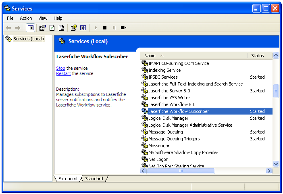This screenshot has height=194, width=283.
Task: Click gear icon beside Laserfiche VSS Writer
Action: (145, 98)
